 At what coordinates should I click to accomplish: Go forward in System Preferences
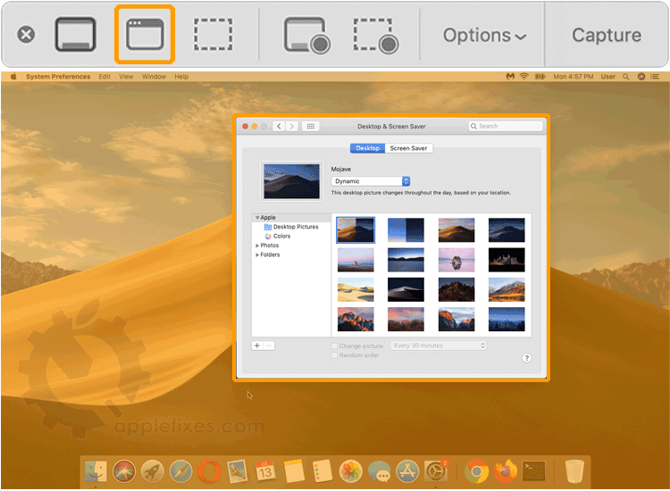pos(292,127)
